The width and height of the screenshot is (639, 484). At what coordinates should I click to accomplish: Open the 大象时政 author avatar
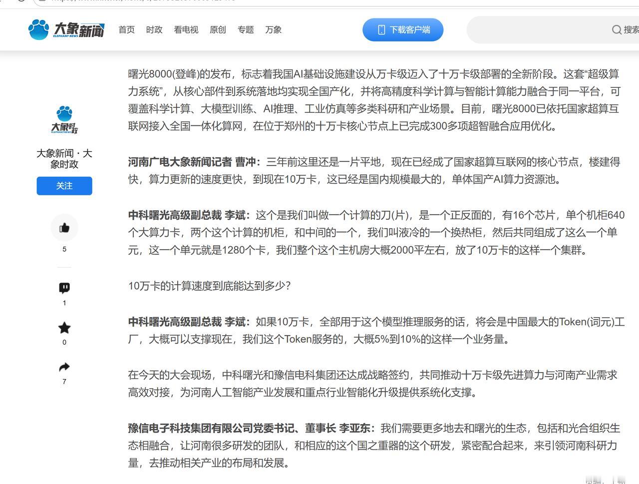(64, 120)
